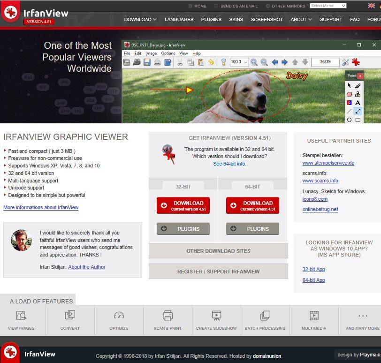Open the Options menu
The width and height of the screenshot is (381, 363).
coord(168,53)
